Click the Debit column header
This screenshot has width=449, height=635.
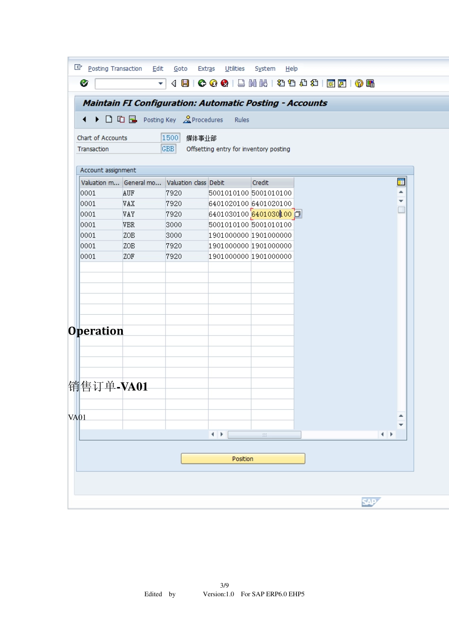click(229, 183)
